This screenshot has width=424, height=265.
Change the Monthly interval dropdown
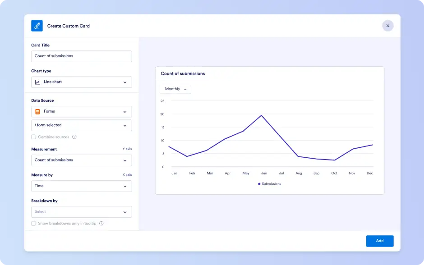tap(175, 89)
